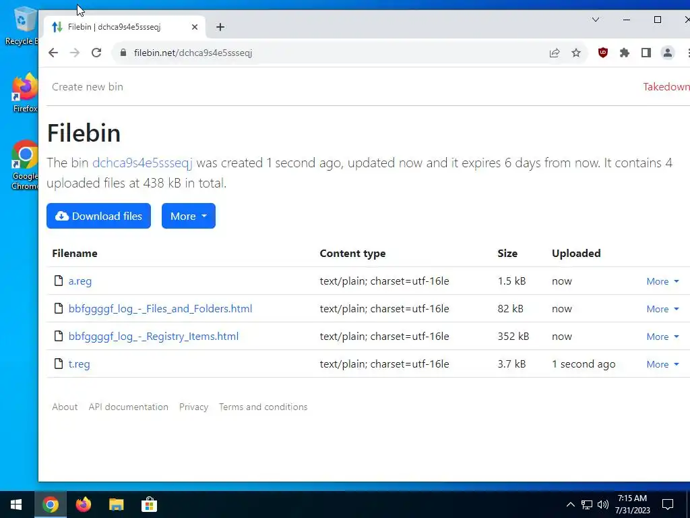Click the Filename column header
This screenshot has width=690, height=518.
point(75,254)
